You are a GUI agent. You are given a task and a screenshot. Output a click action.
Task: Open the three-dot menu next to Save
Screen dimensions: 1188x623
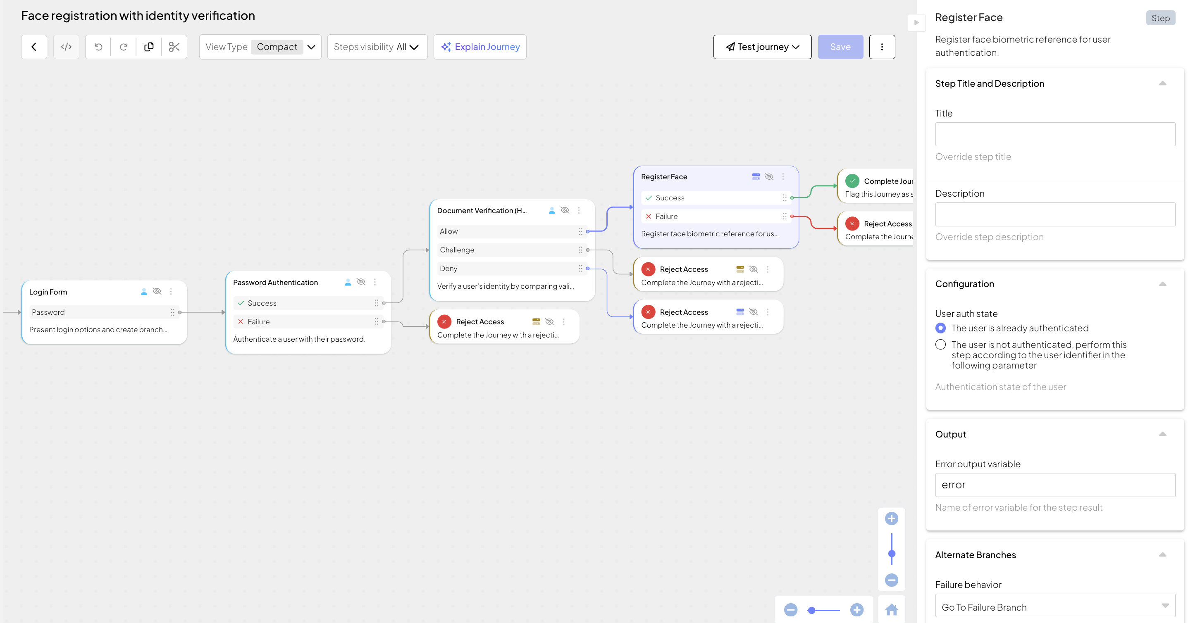pyautogui.click(x=882, y=47)
